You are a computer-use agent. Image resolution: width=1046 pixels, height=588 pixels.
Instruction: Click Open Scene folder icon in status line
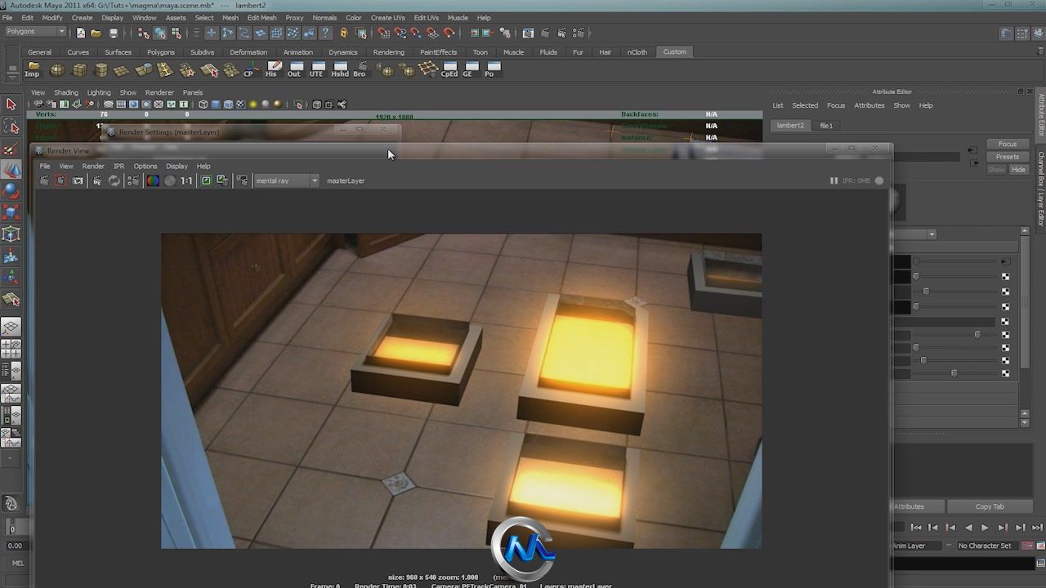pyautogui.click(x=96, y=33)
